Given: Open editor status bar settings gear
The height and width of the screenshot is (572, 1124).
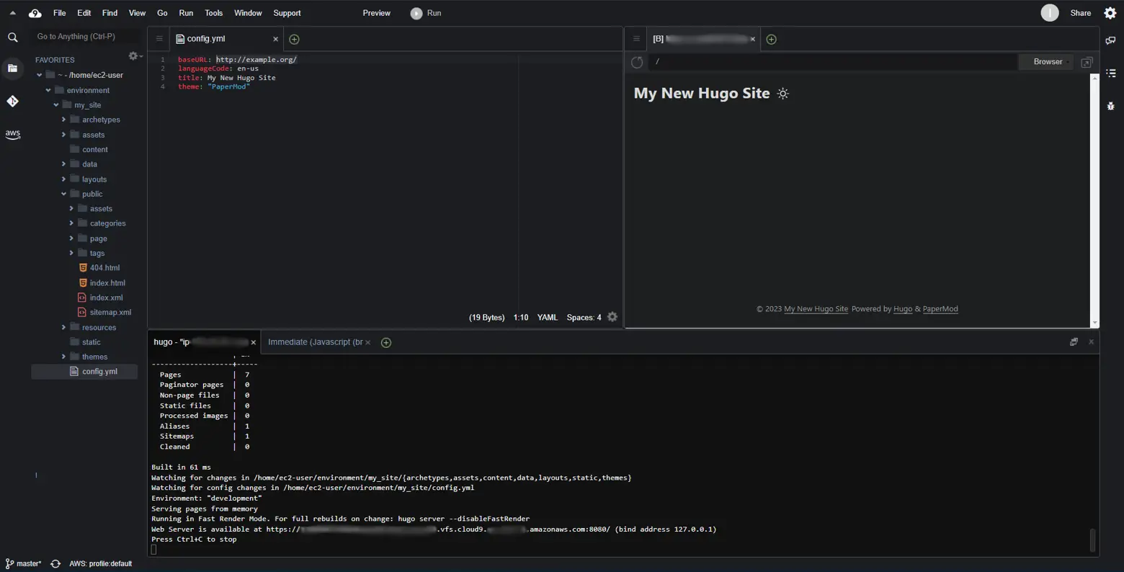Looking at the screenshot, I should click(612, 317).
